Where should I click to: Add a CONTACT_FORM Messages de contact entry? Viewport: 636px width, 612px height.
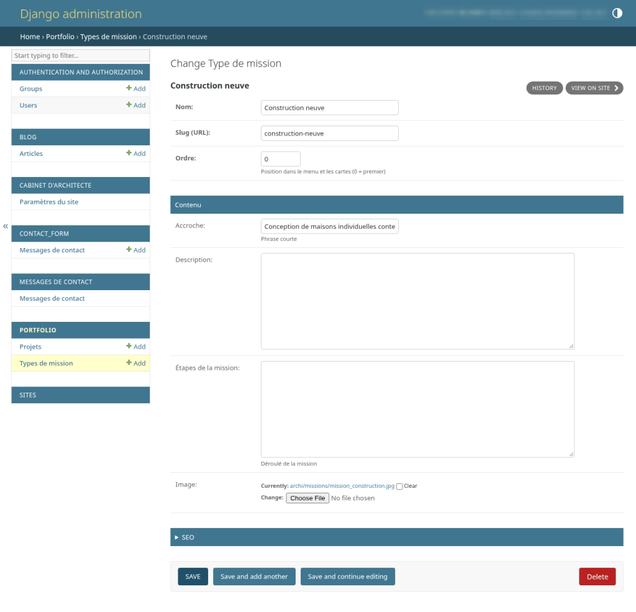click(136, 250)
